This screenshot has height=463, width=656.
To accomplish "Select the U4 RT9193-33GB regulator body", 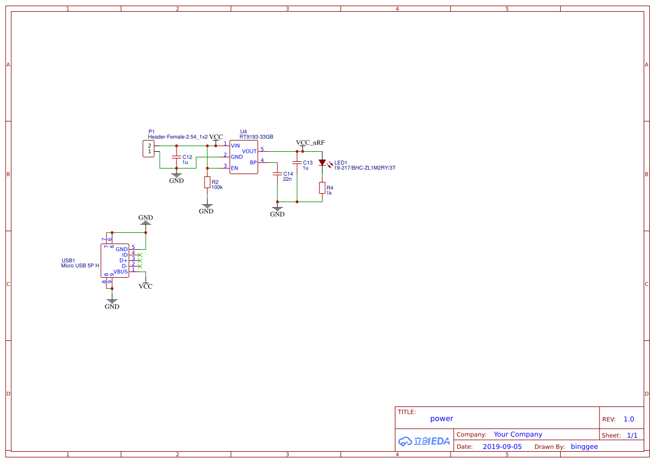I will pos(244,157).
